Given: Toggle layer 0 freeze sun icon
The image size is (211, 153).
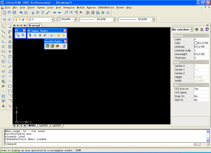Looking at the screenshot, I should coord(20,19).
